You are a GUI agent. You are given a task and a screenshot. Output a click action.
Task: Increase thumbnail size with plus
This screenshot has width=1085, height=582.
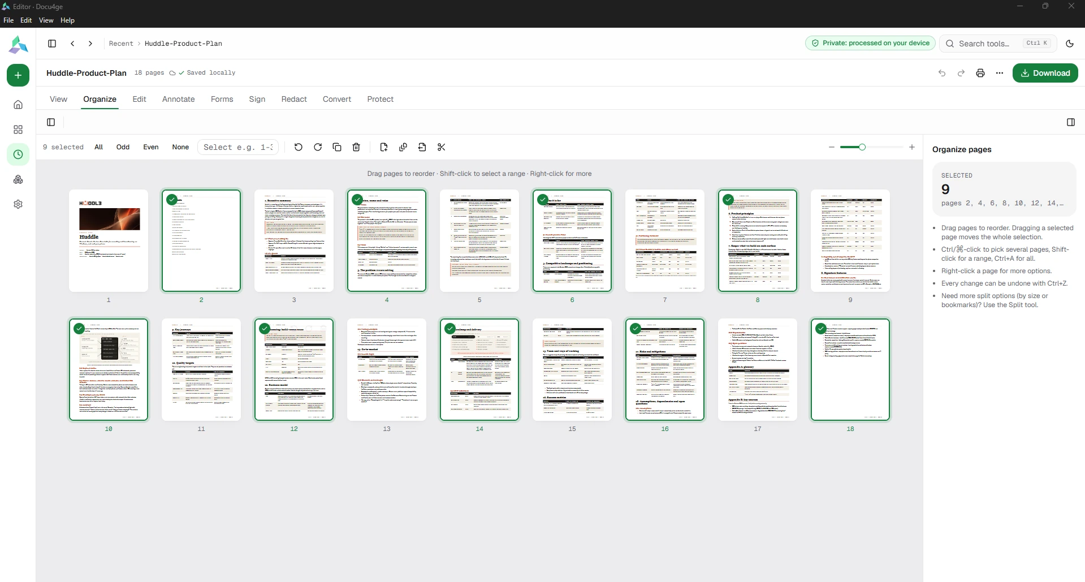(912, 147)
